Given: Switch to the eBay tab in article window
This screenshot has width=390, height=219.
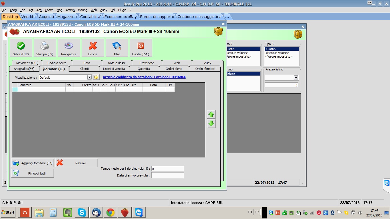Looking at the screenshot, I should [x=208, y=63].
